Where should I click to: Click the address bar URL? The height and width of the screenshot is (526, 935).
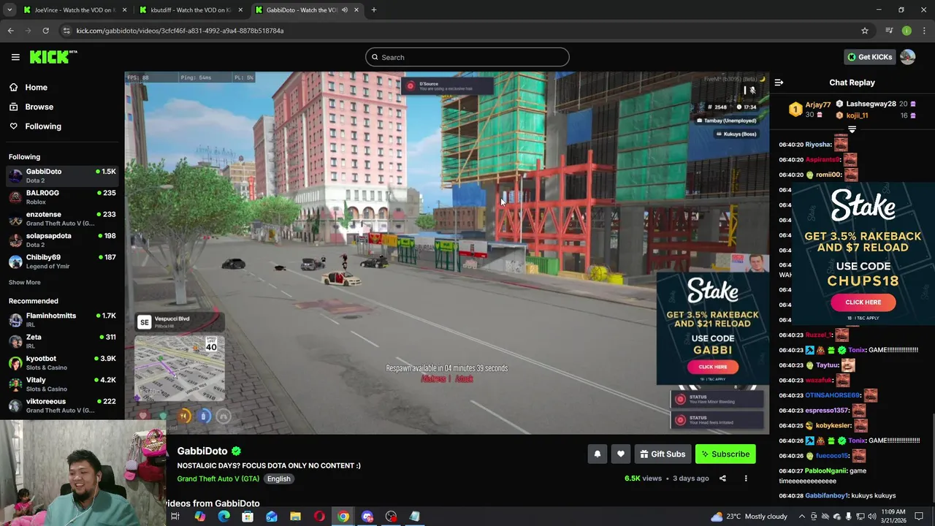pyautogui.click(x=180, y=31)
